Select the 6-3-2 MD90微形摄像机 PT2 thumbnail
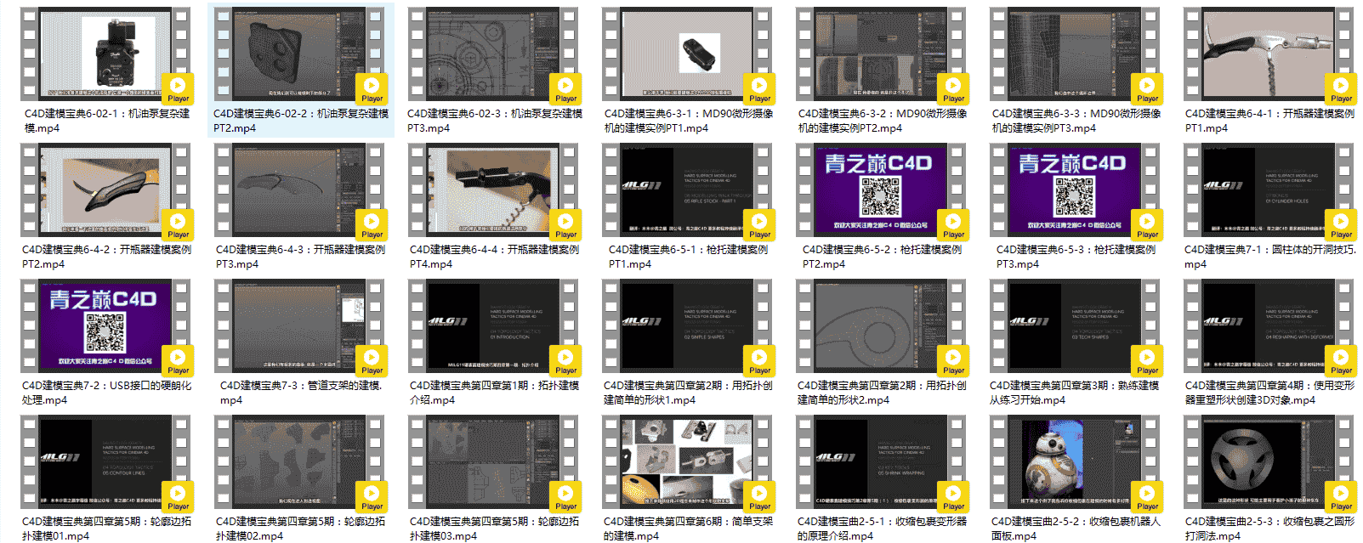Viewport: 1363px width, 543px height. (883, 54)
